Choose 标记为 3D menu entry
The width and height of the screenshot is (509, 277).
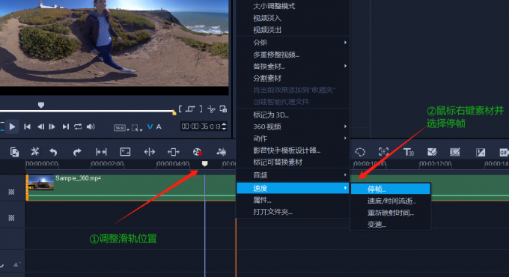pyautogui.click(x=271, y=115)
